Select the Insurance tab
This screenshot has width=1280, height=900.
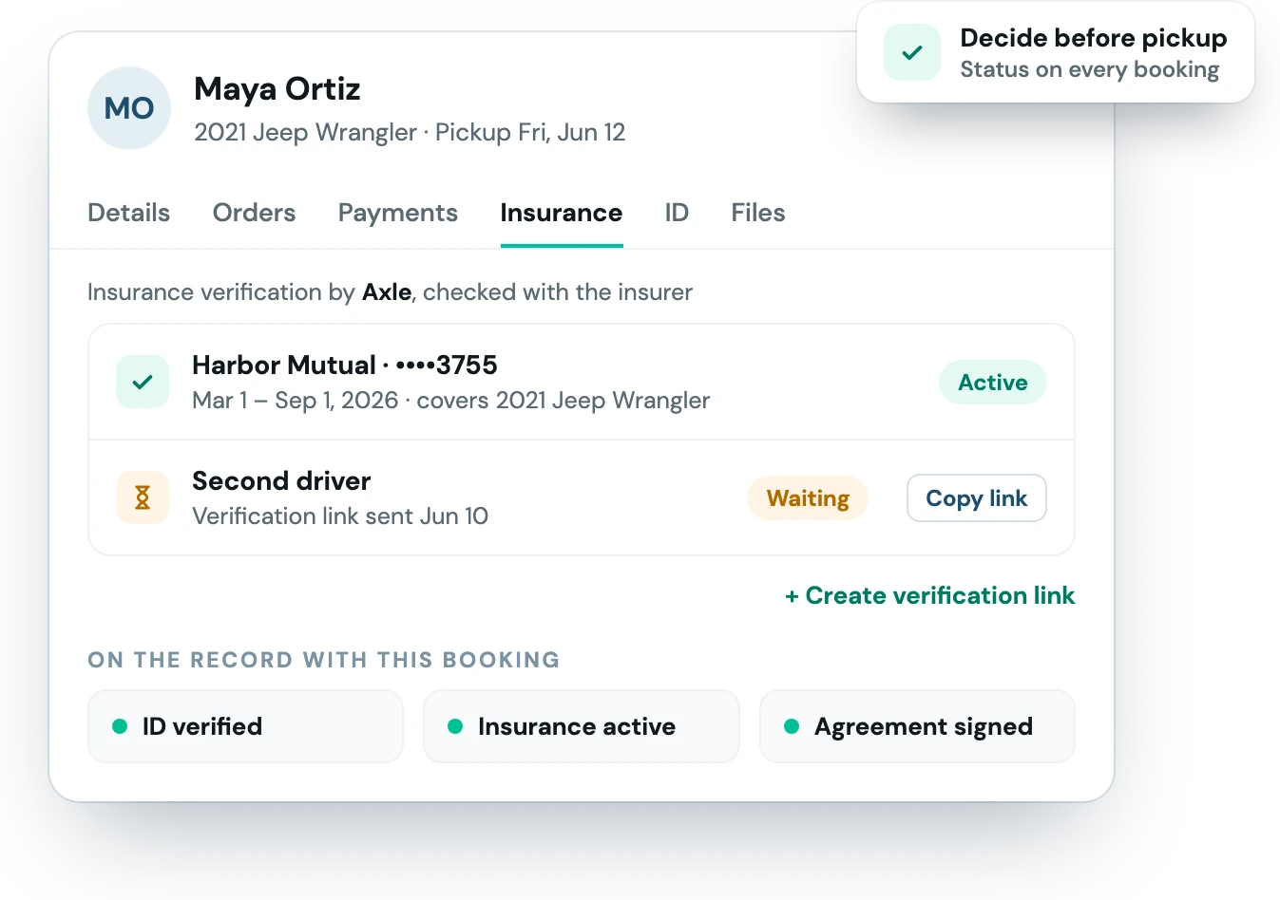(x=562, y=213)
